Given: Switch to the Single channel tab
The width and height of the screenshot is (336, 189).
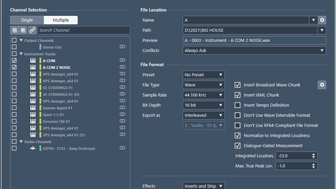Looking at the screenshot, I should (x=27, y=20).
